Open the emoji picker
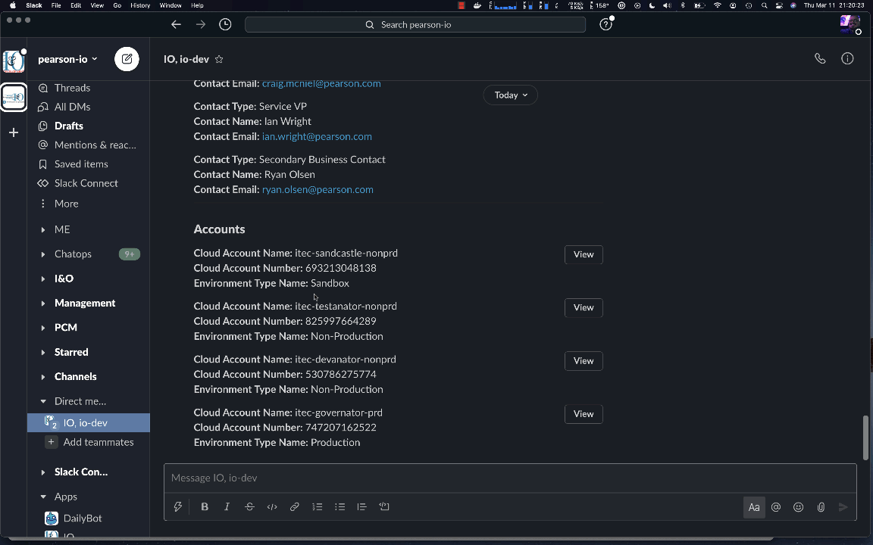Image resolution: width=873 pixels, height=545 pixels. [799, 507]
